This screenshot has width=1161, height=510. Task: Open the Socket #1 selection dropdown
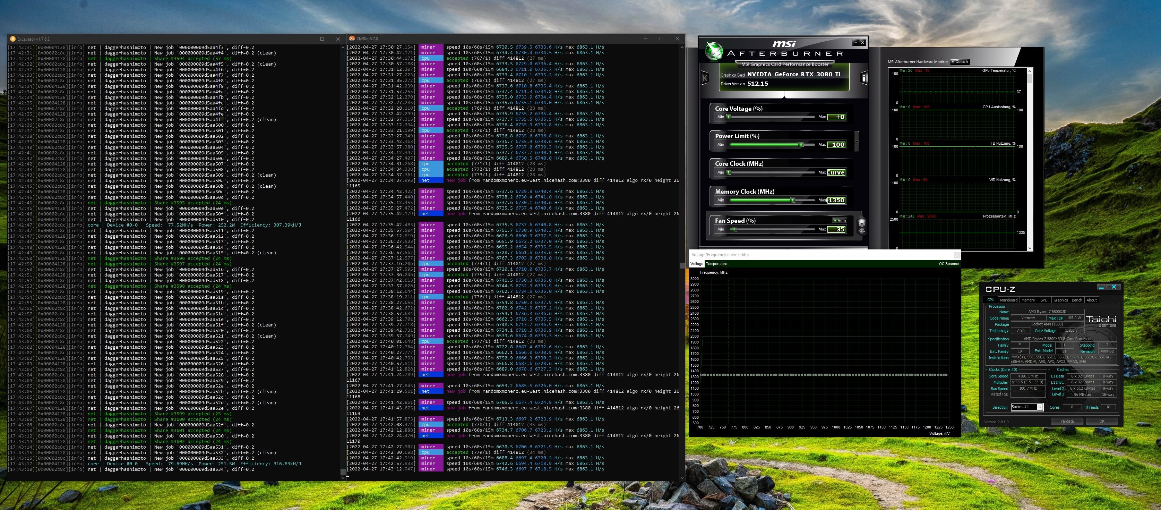tap(1040, 407)
